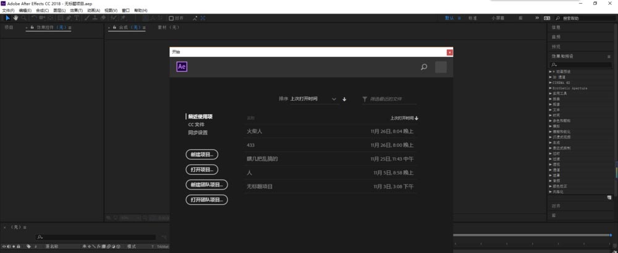Select the arrow Selection tool in toolbar
Image resolution: width=618 pixels, height=253 pixels.
point(7,18)
